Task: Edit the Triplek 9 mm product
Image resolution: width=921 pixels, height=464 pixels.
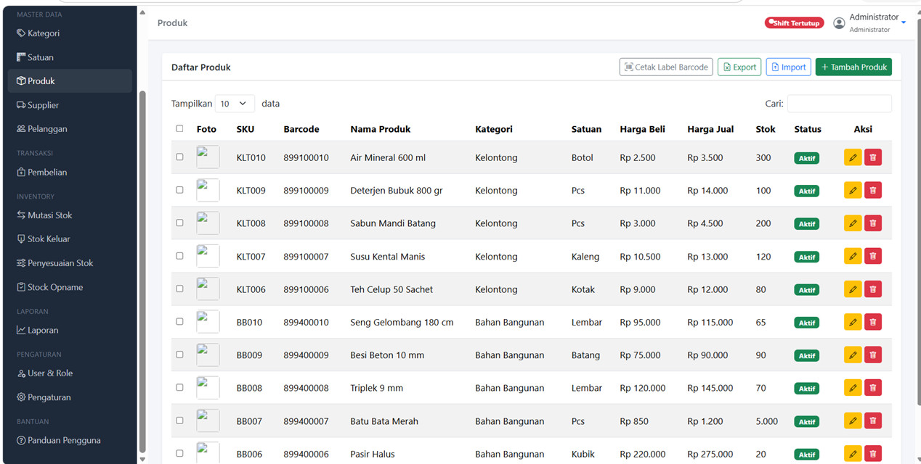Action: [853, 388]
